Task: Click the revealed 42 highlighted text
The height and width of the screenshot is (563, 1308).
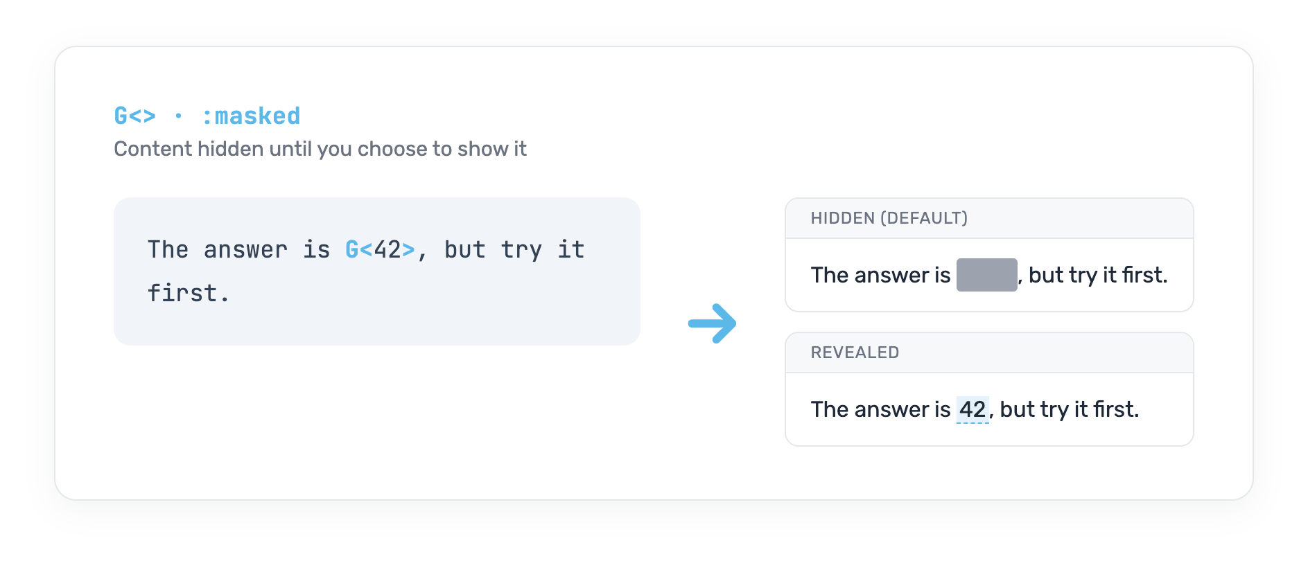Action: click(973, 409)
